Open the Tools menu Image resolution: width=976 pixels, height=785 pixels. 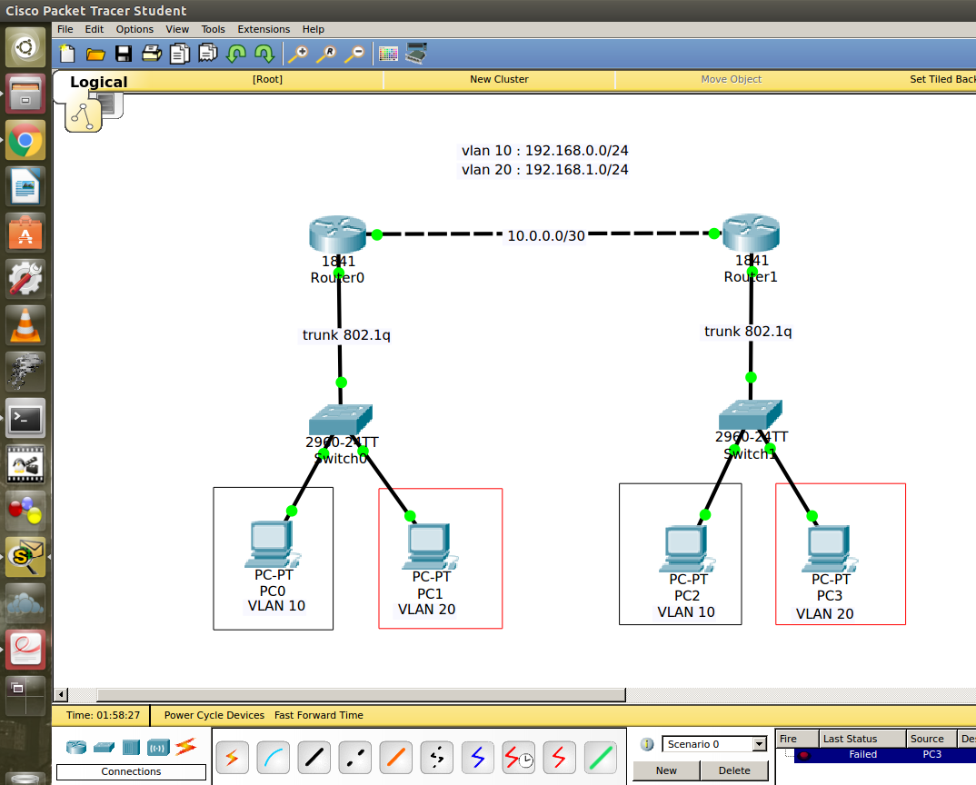[213, 29]
